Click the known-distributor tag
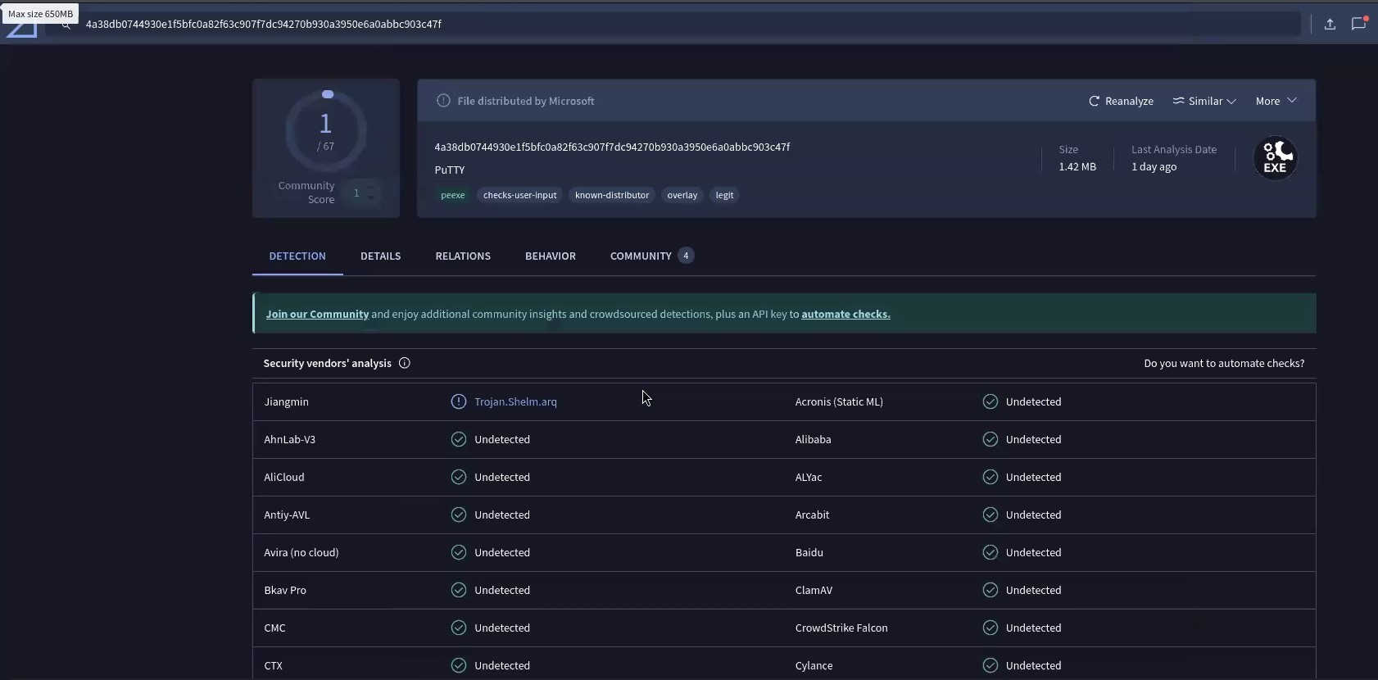Viewport: 1378px width, 680px height. point(612,195)
